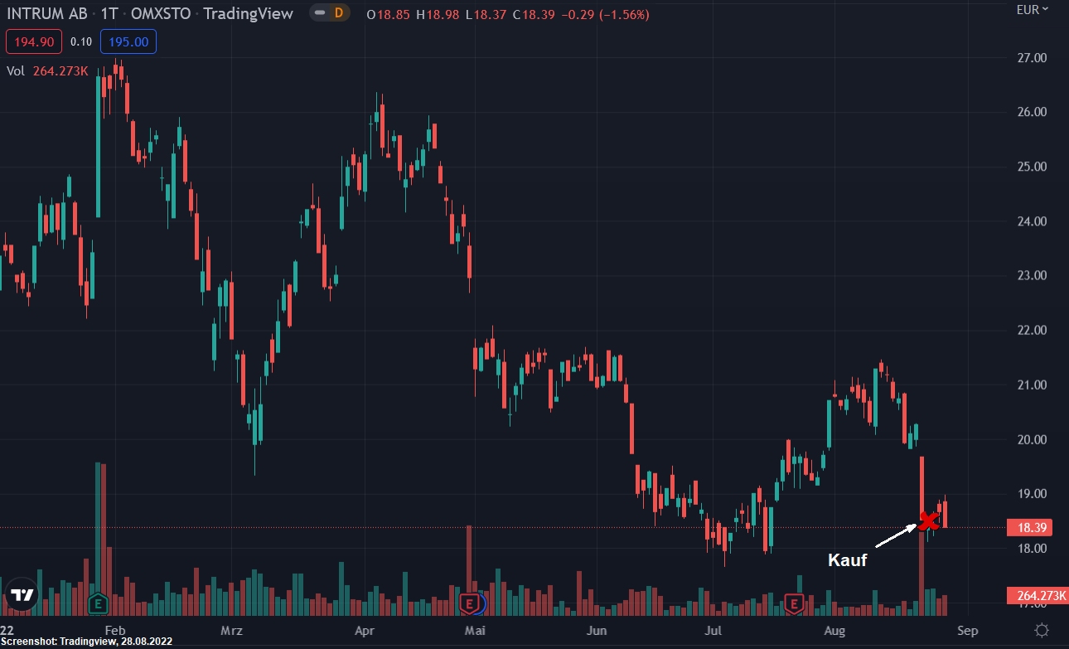Viewport: 1069px width, 649px height.
Task: Click the red 194.90 sell button
Action: pos(32,41)
